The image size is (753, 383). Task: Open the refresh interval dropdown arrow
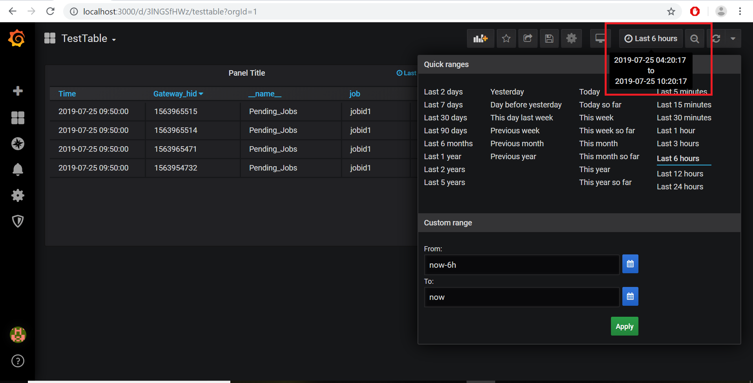pyautogui.click(x=733, y=38)
